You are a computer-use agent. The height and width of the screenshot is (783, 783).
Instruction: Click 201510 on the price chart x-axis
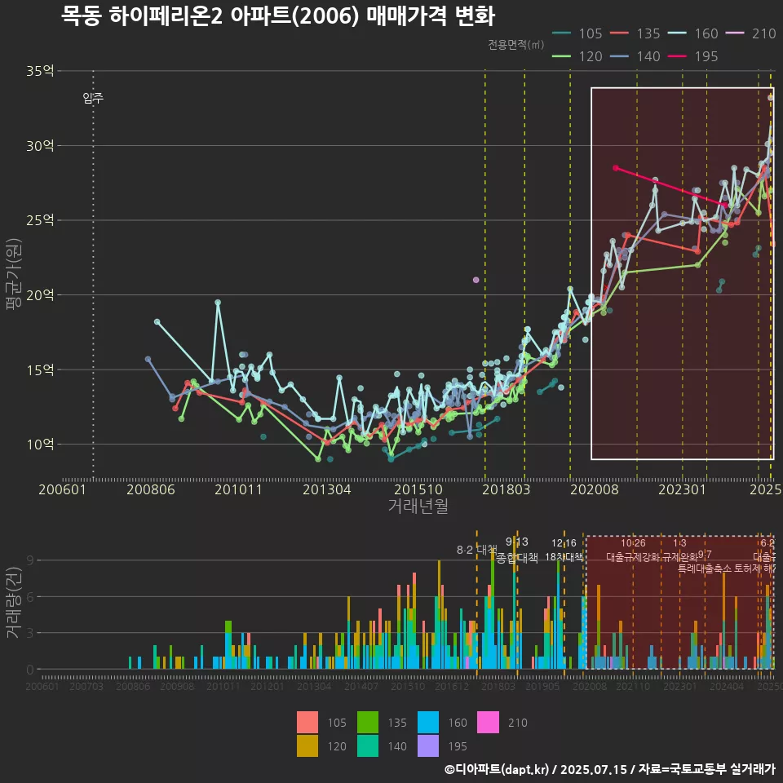[418, 489]
